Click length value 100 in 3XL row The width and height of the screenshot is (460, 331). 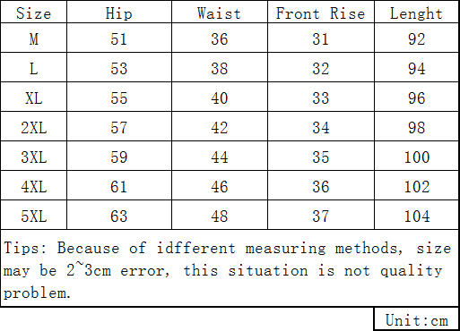click(416, 157)
